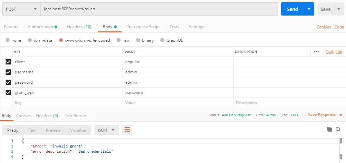Image resolution: width=346 pixels, height=163 pixels.
Task: Click the search response magnifier icon
Action: [x=338, y=130]
